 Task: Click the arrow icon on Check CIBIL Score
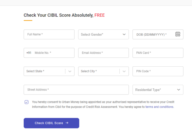[67, 123]
